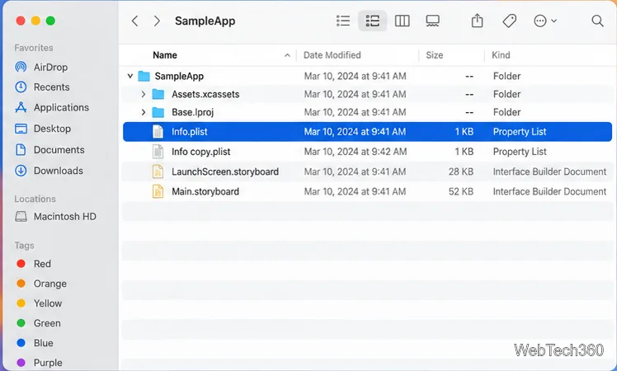Select the Info copy.plist file icon

158,152
